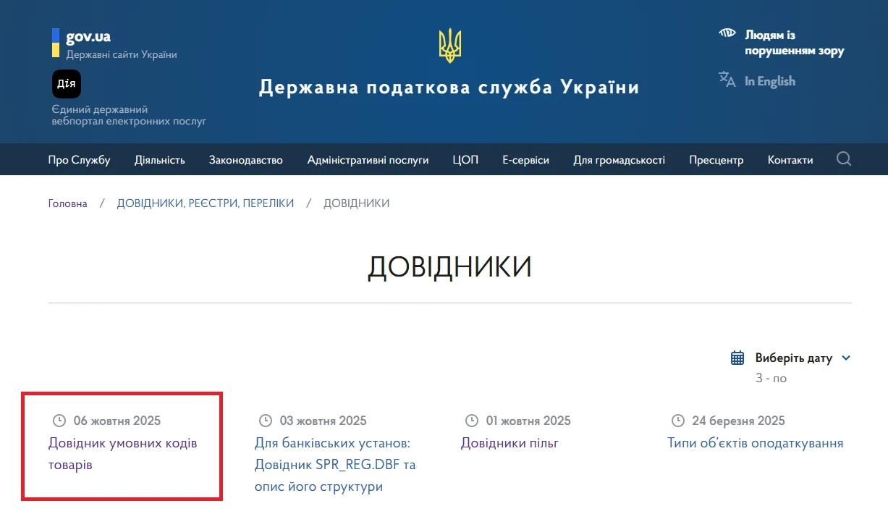Screen dimensions: 888x514
Task: Click the magnifying glass search icon
Action: [x=843, y=159]
